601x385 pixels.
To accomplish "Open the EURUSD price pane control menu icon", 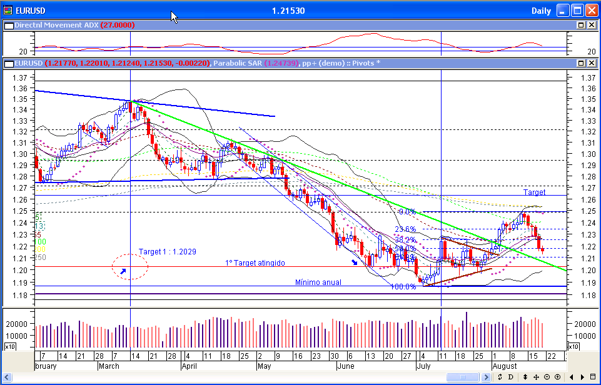I will pos(8,63).
